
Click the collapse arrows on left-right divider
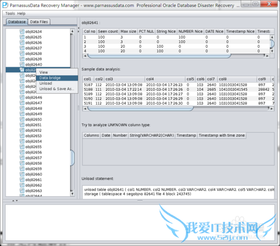point(78,30)
